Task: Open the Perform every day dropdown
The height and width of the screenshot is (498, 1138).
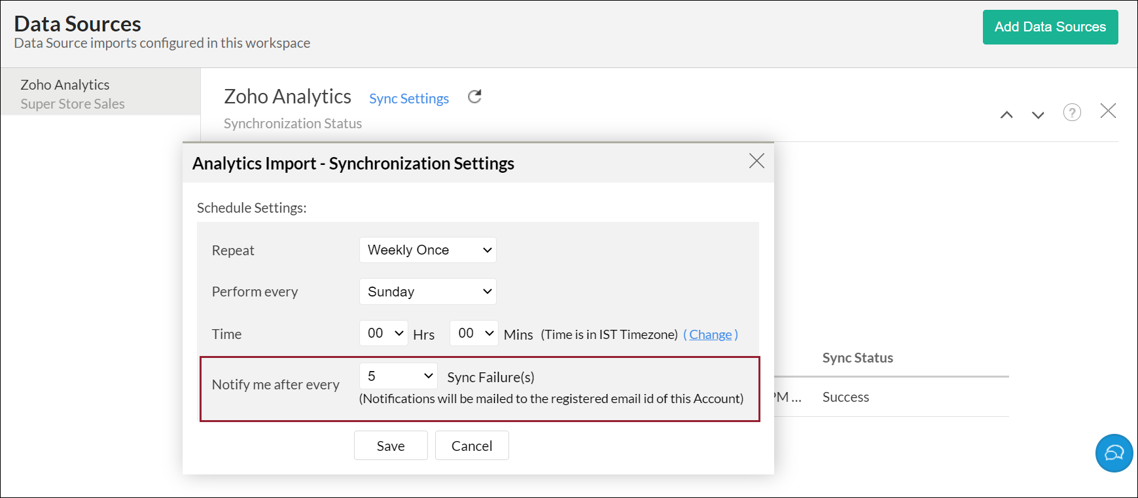Action: click(428, 292)
